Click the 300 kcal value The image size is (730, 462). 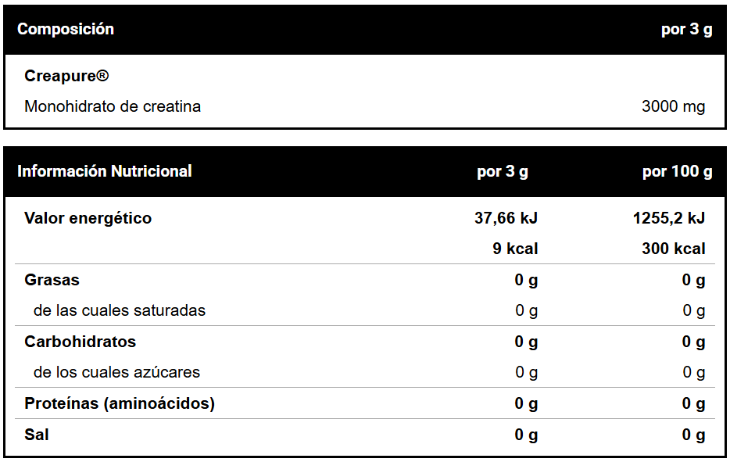click(x=674, y=249)
